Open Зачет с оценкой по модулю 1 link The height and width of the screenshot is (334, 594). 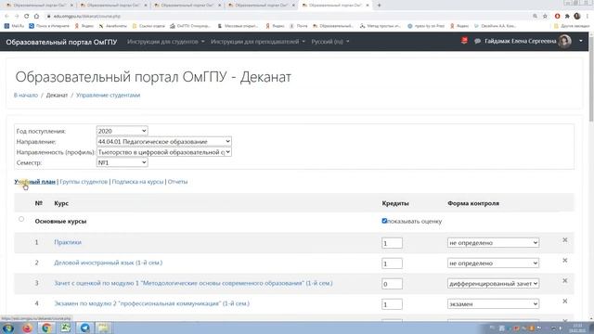point(193,283)
